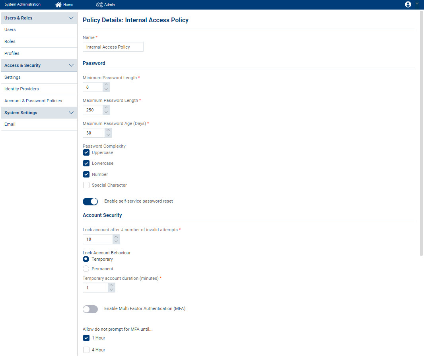
Task: Turn off self-service password reset toggle
Action: (x=90, y=201)
